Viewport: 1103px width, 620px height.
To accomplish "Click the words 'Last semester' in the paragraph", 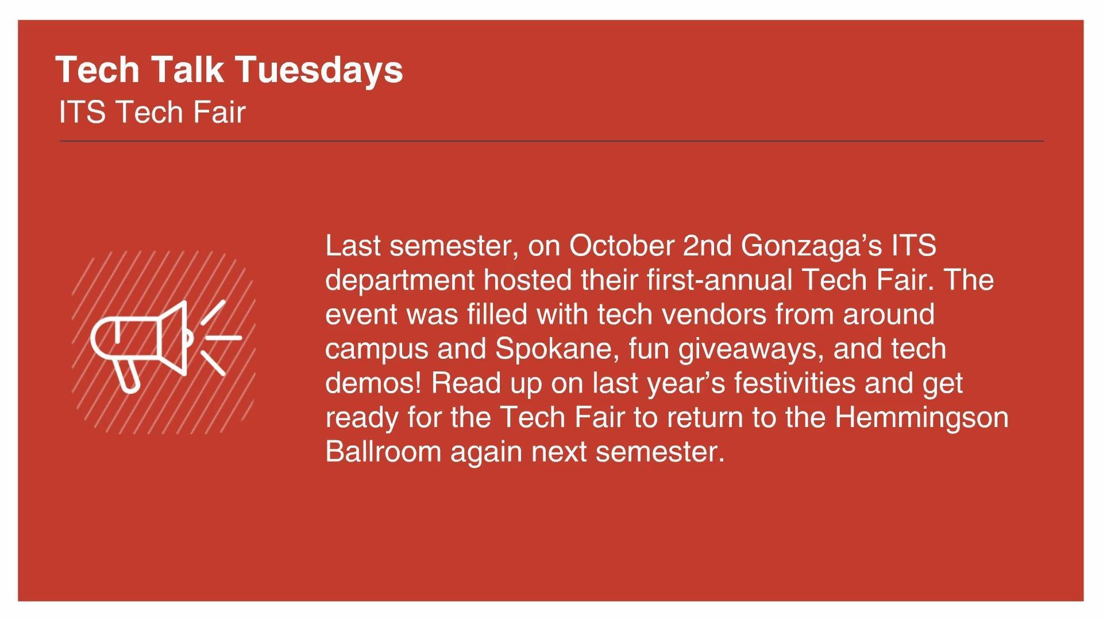I will (418, 246).
